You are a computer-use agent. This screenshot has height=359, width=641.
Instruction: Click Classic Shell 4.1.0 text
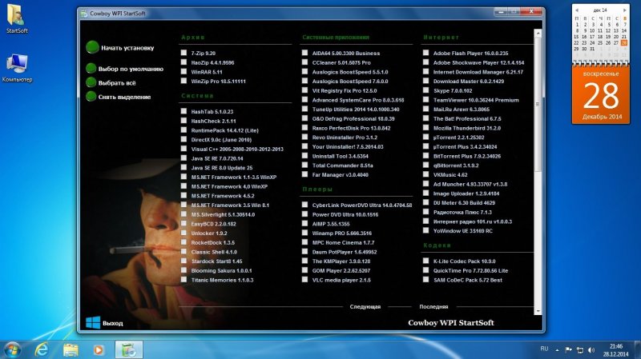pos(214,252)
